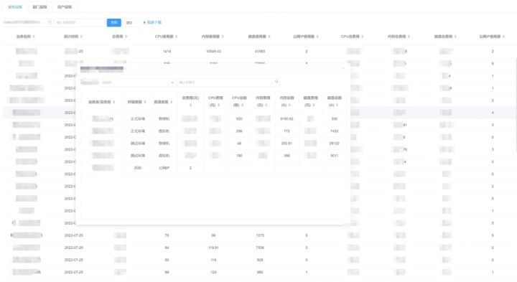The image size is (517, 282).
Task: Close the detail dialog with X
Action: coord(343,68)
